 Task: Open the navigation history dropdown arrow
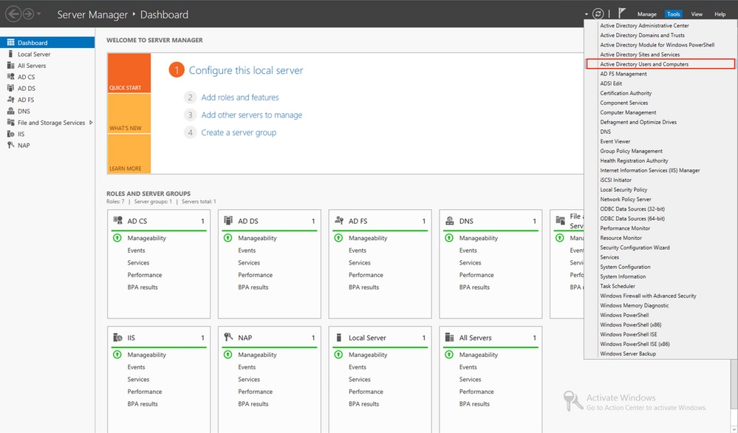(x=39, y=14)
